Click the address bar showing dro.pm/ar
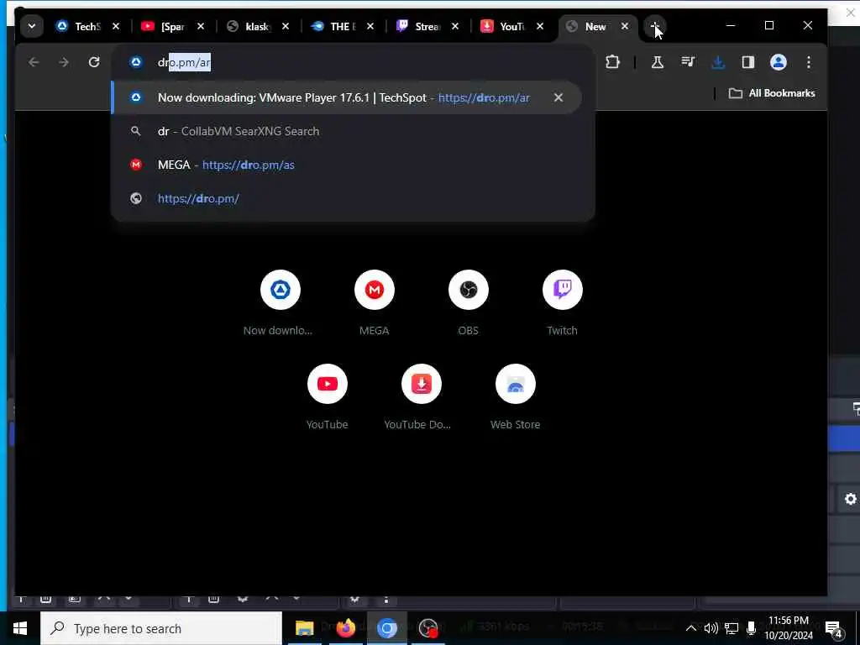 (351, 62)
